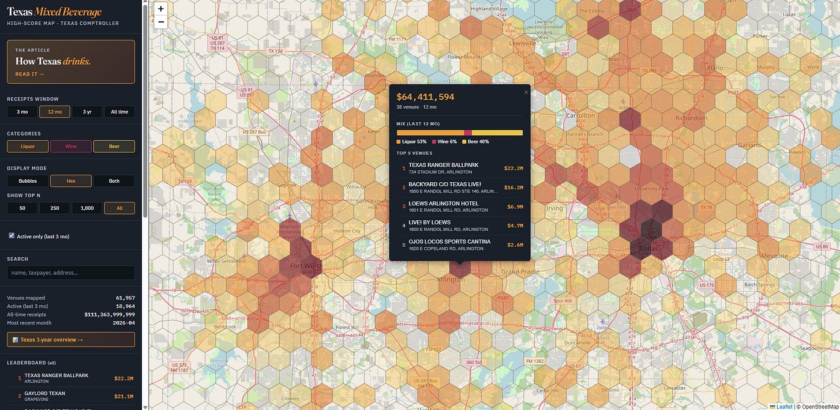Screen dimensions: 840x410
Task: Uncheck Active only (last 3 mo) checkbox
Action: [12, 236]
